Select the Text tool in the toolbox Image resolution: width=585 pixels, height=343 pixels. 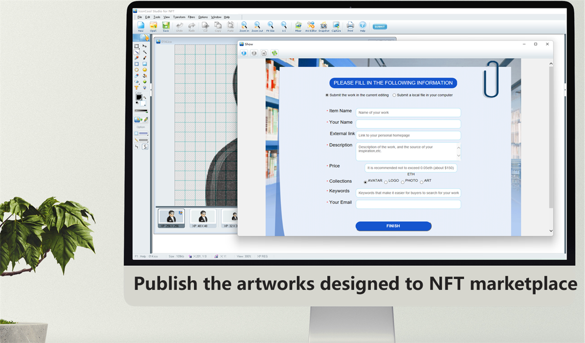coord(137,88)
